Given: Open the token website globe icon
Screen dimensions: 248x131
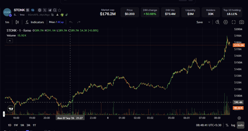Looking at the screenshot, I should 40,10.
